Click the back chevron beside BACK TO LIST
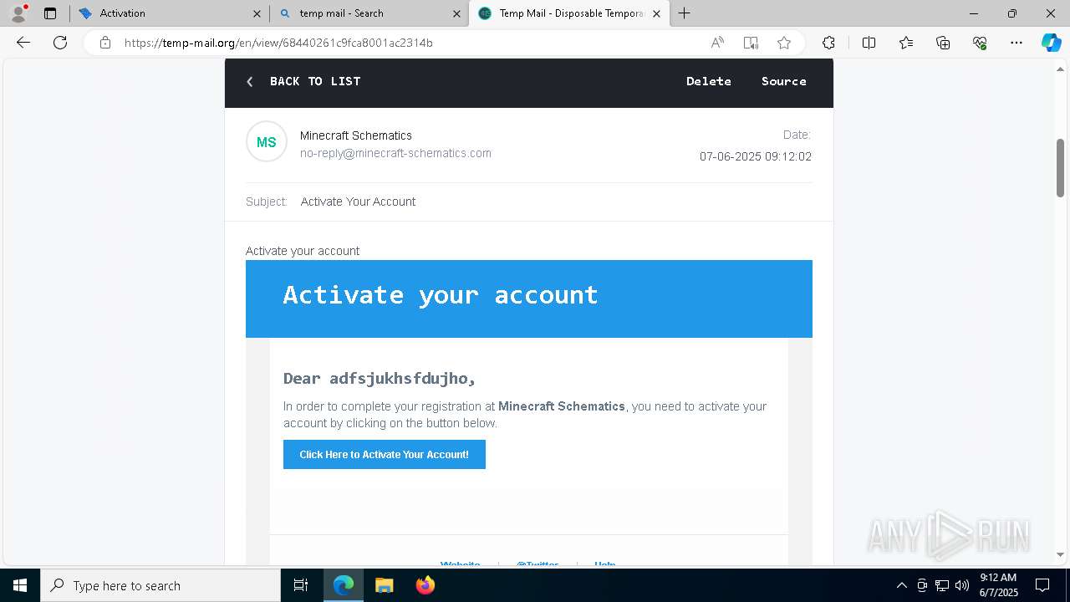This screenshot has width=1070, height=602. 249,81
